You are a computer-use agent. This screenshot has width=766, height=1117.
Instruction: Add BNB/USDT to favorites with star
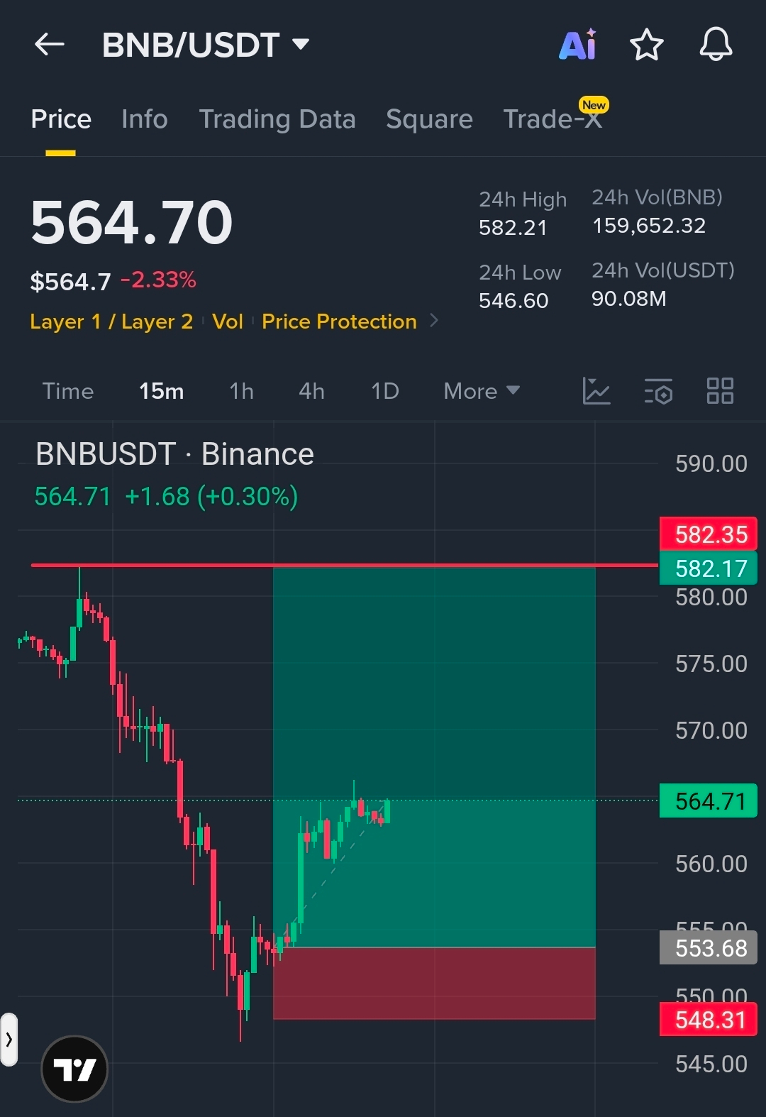[x=647, y=45]
